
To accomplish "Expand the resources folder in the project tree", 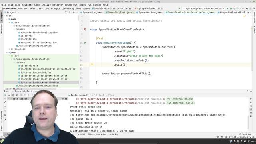I will [x=9, y=49].
